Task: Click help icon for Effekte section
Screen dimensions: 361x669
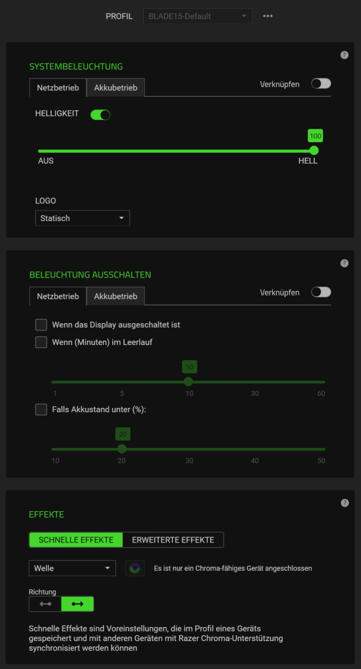Action: tap(344, 503)
